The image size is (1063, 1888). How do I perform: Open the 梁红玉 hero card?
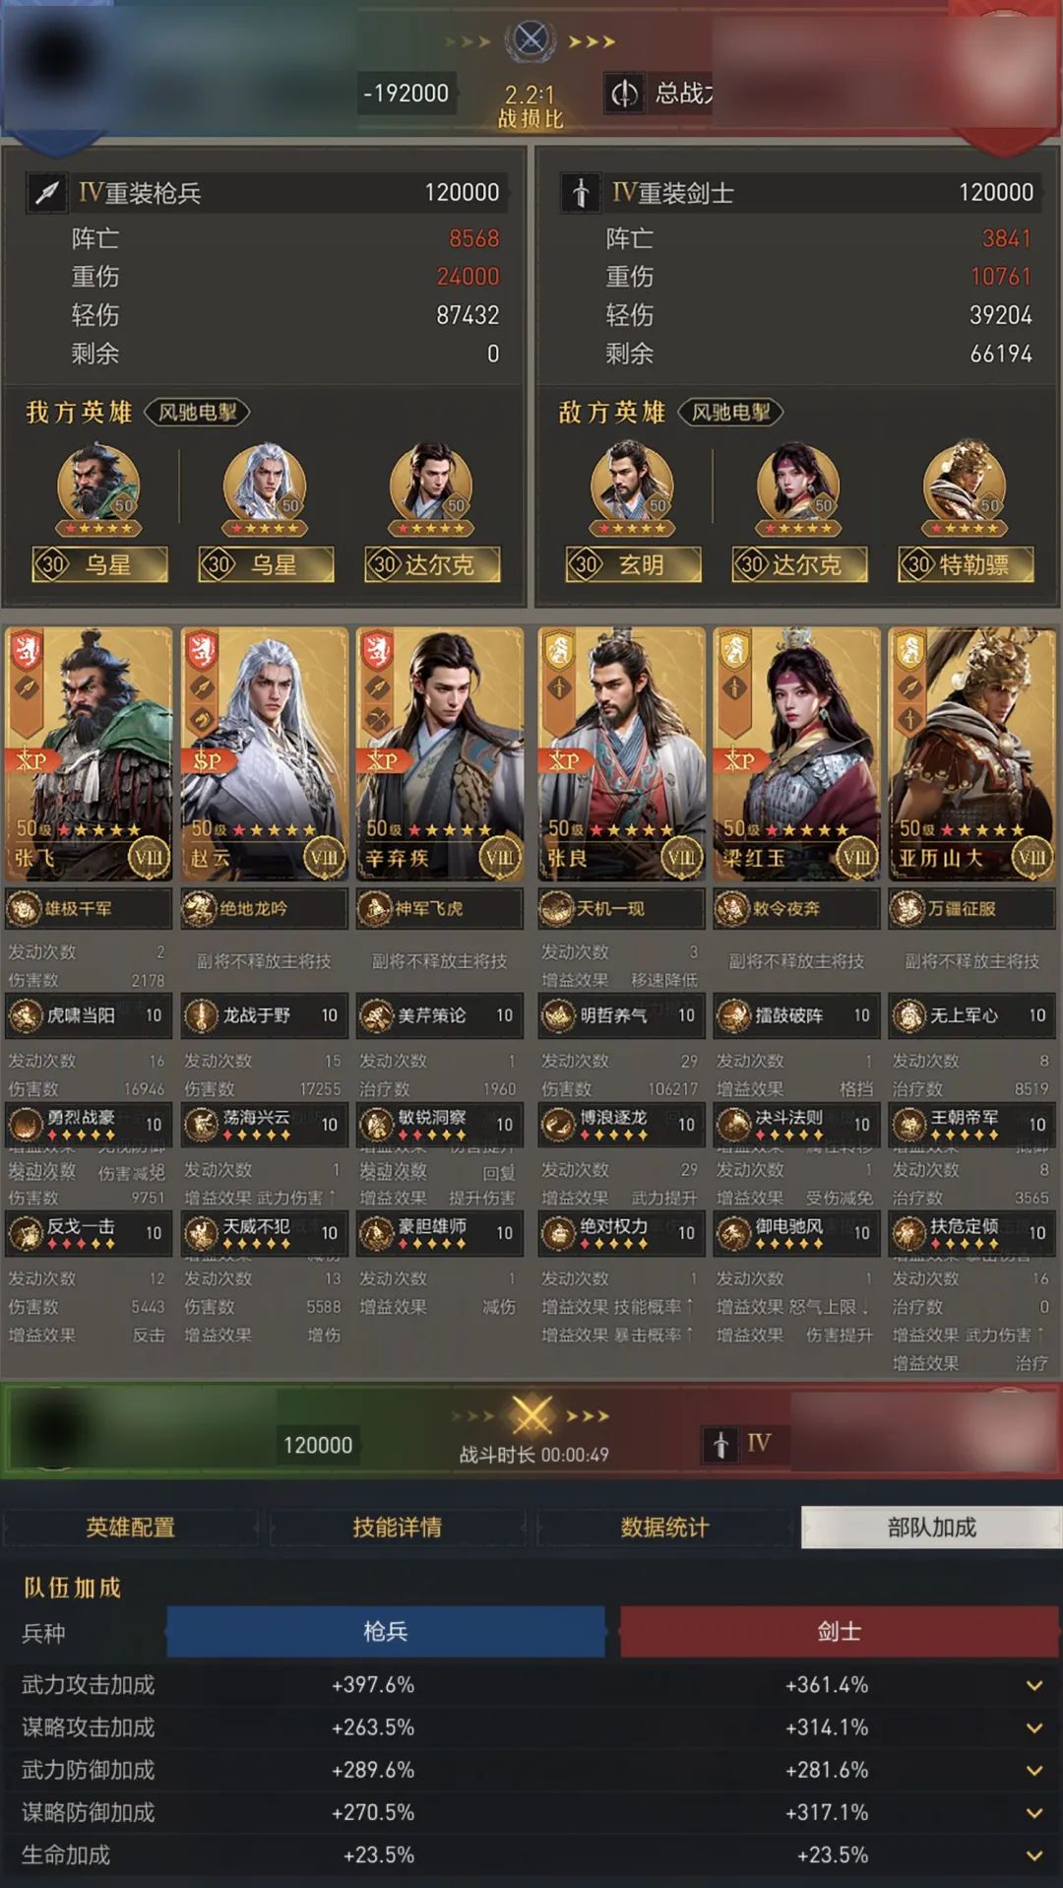pyautogui.click(x=796, y=753)
